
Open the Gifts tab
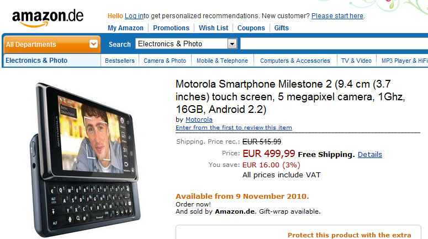(282, 28)
